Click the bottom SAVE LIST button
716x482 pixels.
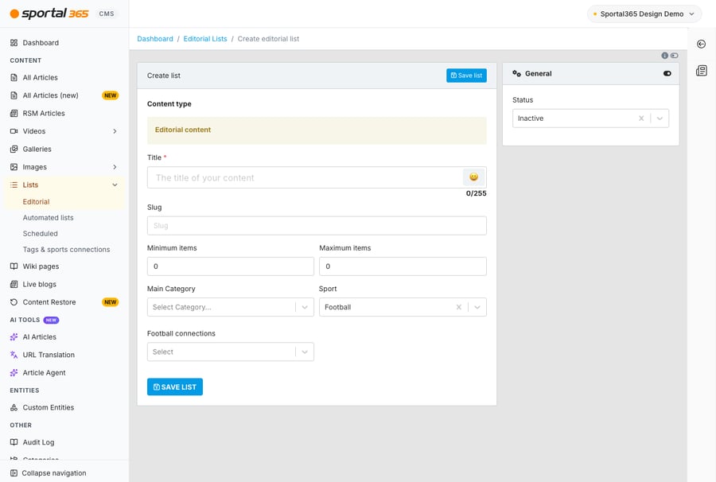(175, 387)
